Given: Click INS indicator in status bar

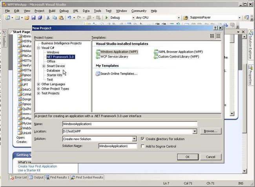Looking at the screenshot, I should (x=241, y=183).
